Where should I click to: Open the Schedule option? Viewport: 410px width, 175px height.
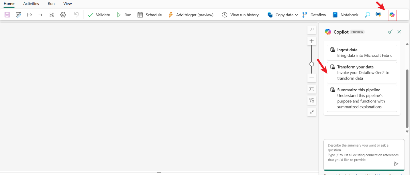(x=150, y=15)
